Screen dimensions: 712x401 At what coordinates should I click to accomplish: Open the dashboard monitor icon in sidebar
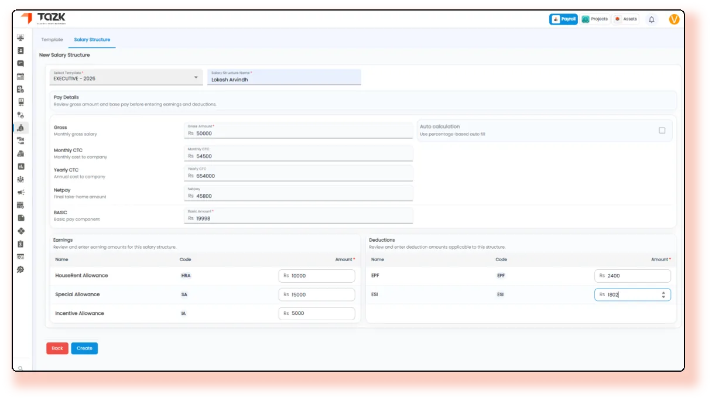(x=20, y=37)
